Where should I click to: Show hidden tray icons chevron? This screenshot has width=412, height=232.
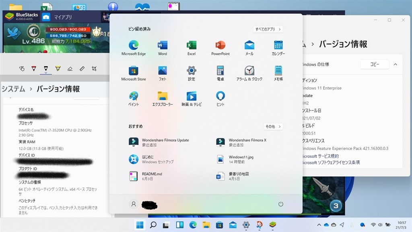coord(319,225)
